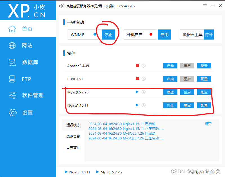Click the red stopped square for FTP0.9.60
Viewport: 225px width, 177px height.
pyautogui.click(x=137, y=79)
